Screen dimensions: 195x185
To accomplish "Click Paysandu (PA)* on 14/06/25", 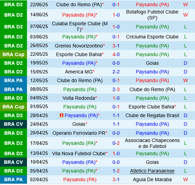I will coord(80,15).
